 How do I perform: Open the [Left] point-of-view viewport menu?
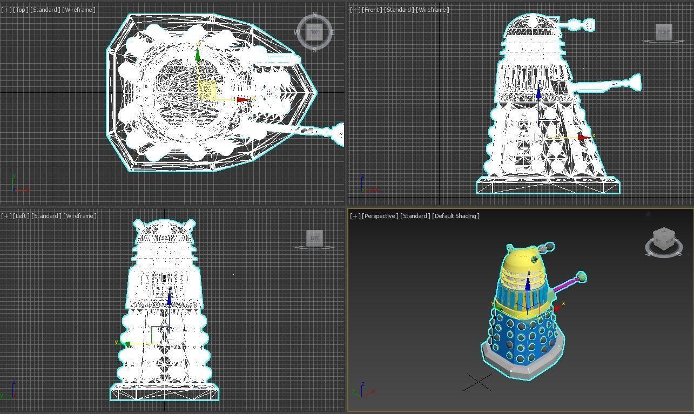tap(21, 216)
